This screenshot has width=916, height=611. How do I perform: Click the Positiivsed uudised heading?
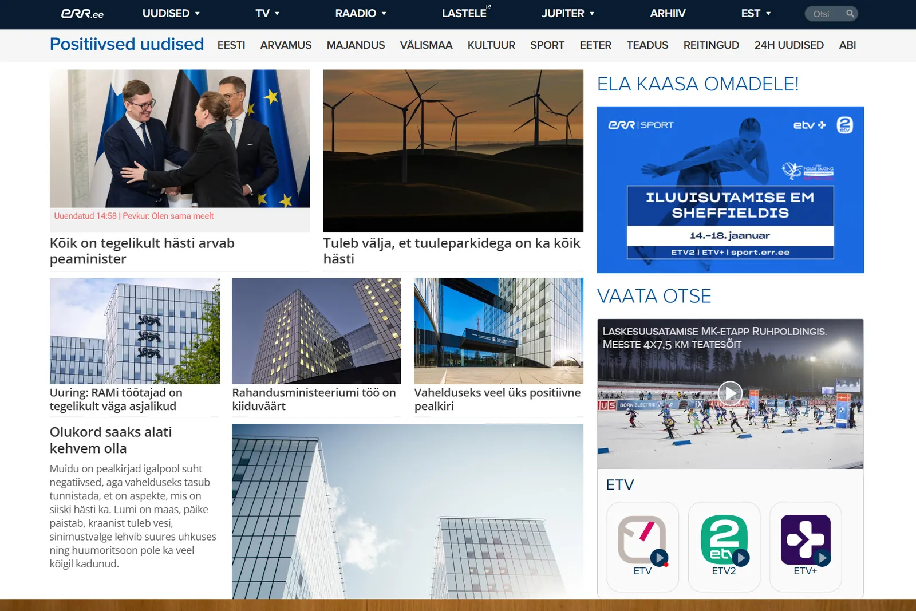127,44
